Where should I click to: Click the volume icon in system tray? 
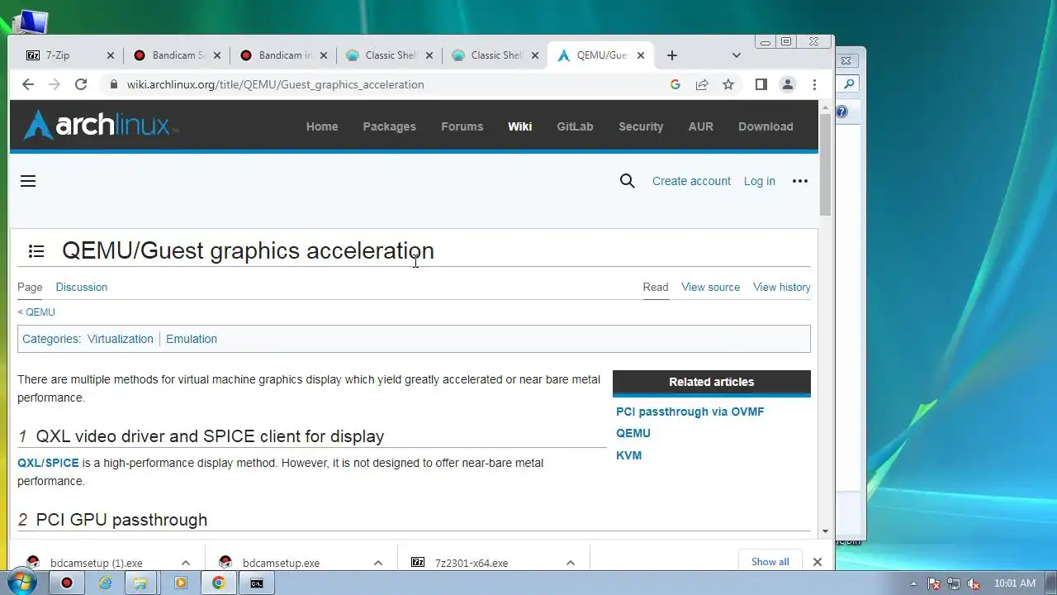coord(974,583)
